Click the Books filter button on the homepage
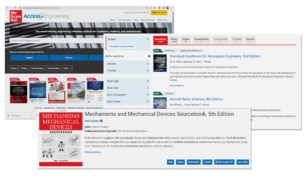 (14, 68)
